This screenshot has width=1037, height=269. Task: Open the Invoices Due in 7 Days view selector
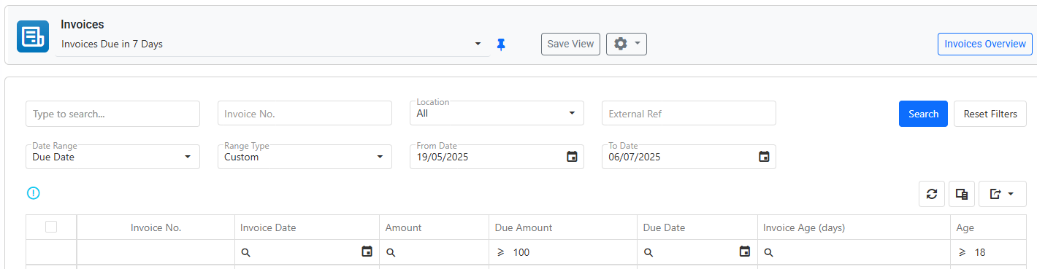coord(272,44)
